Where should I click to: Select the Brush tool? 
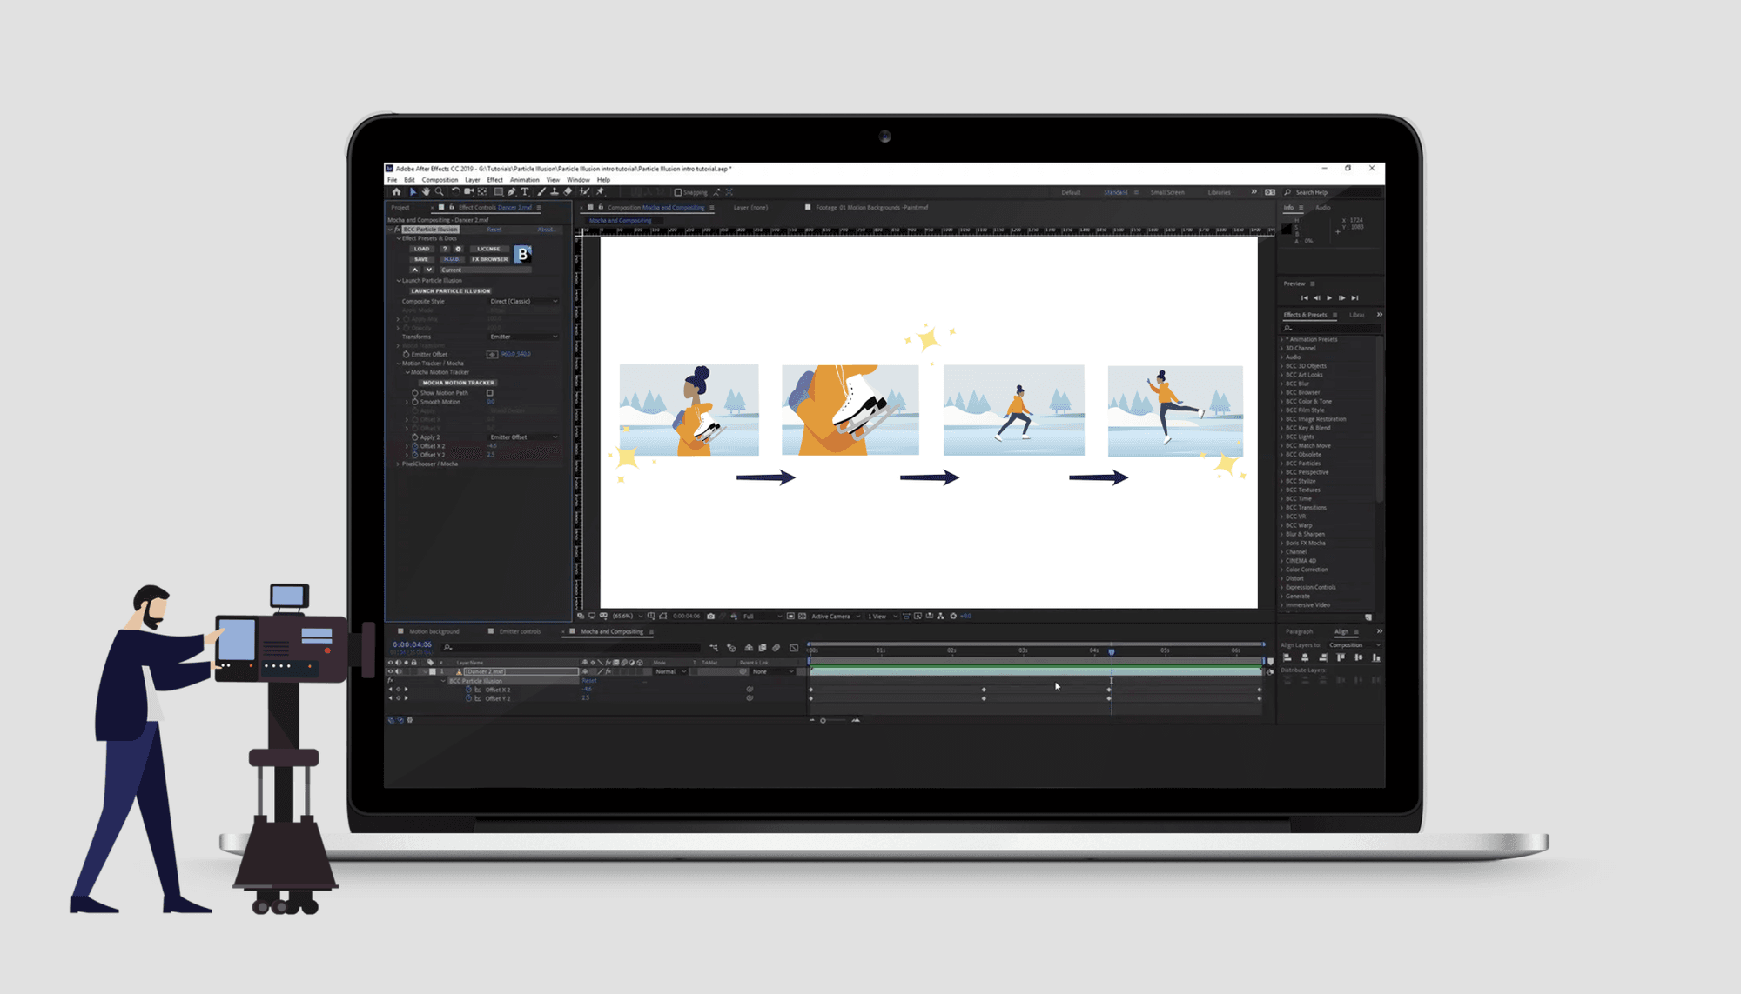point(541,192)
